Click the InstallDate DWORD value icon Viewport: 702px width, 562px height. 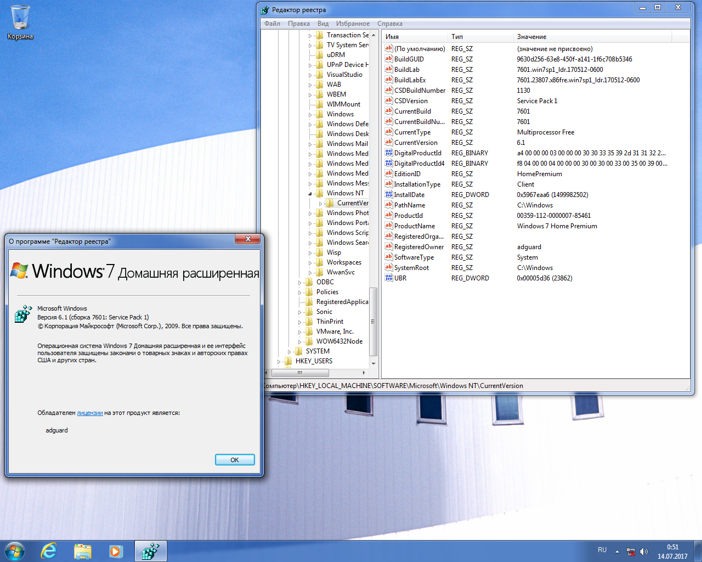389,194
